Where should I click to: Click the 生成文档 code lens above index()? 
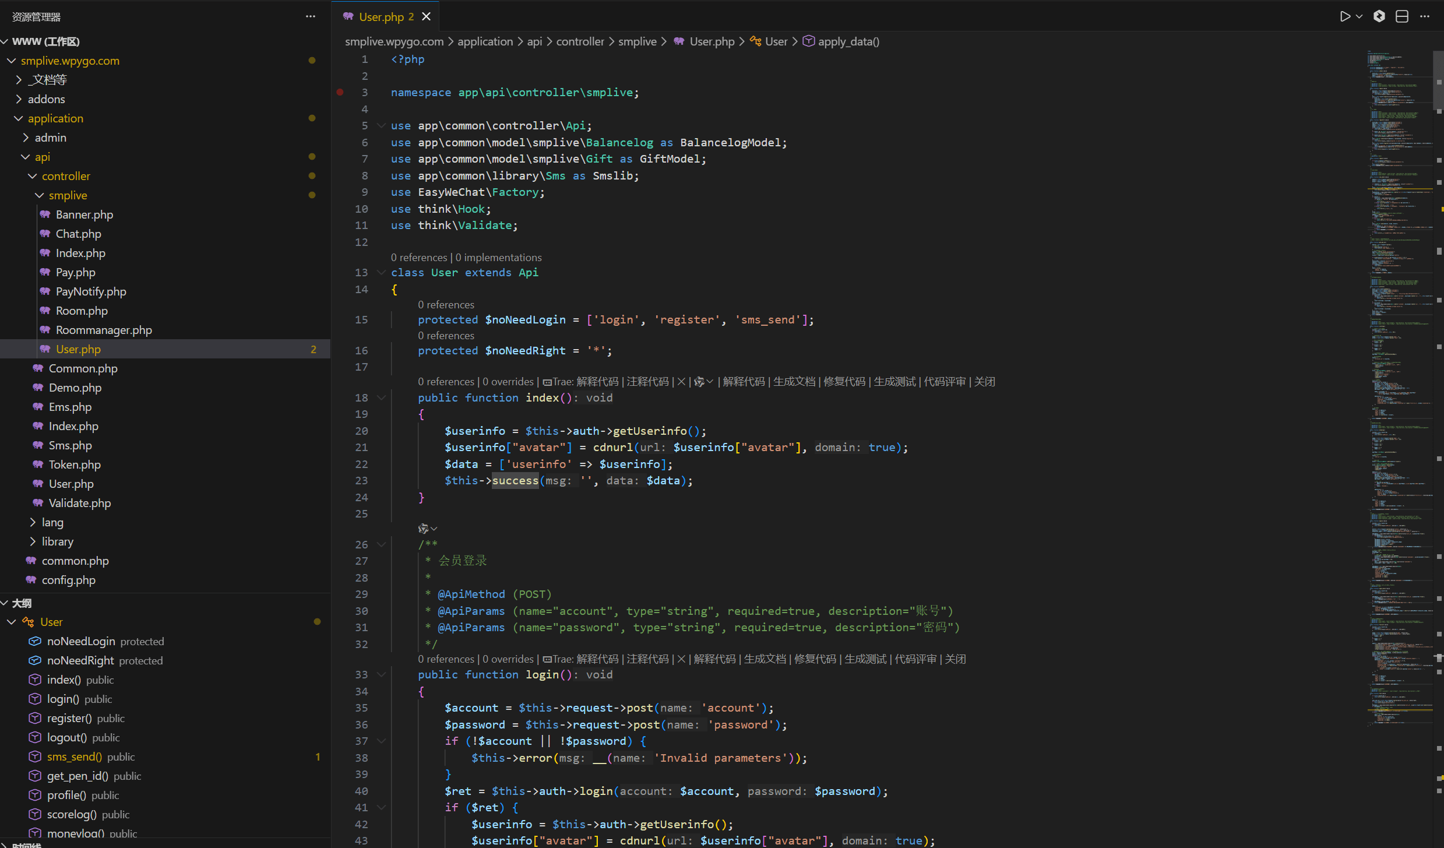[x=794, y=382]
